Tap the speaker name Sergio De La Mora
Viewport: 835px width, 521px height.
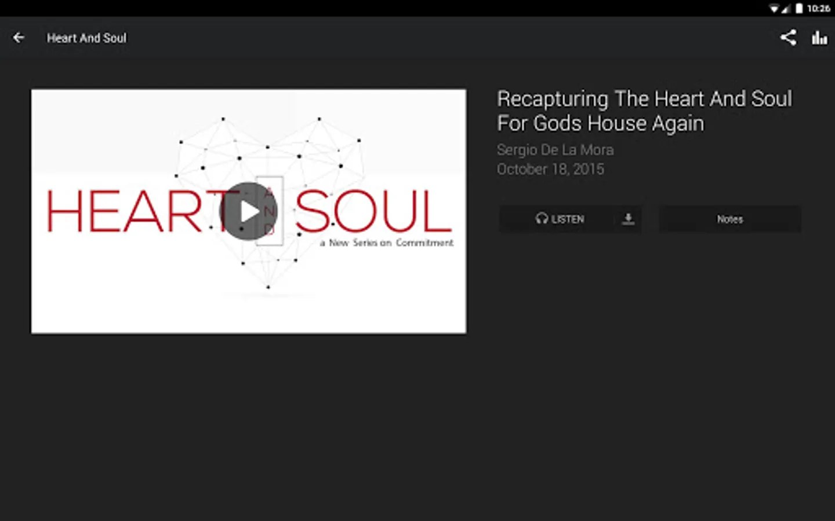(x=555, y=150)
